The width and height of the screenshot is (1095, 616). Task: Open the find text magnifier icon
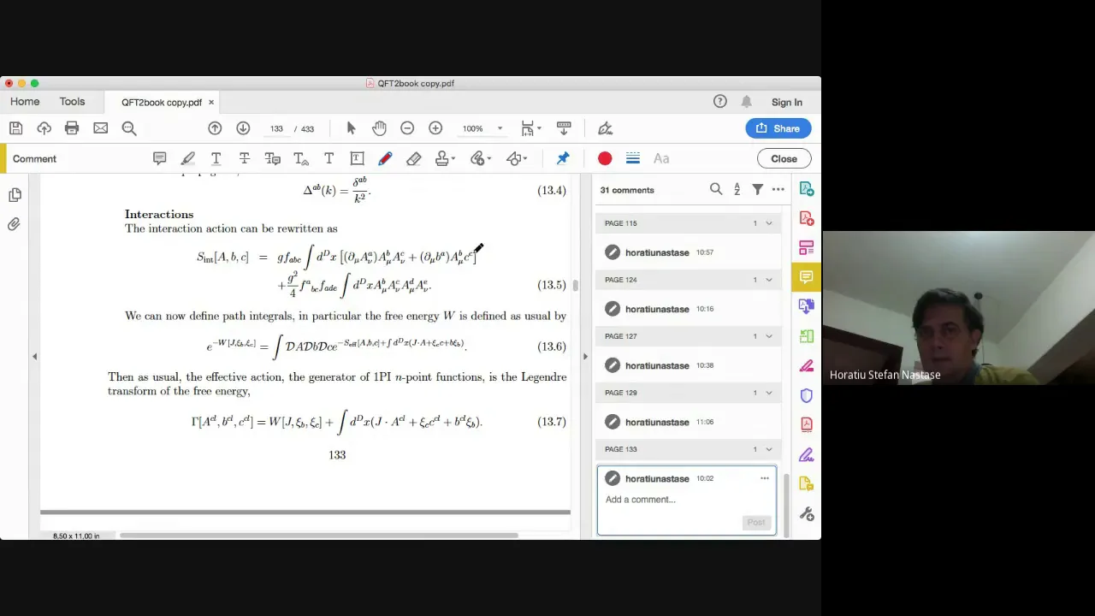click(x=129, y=128)
